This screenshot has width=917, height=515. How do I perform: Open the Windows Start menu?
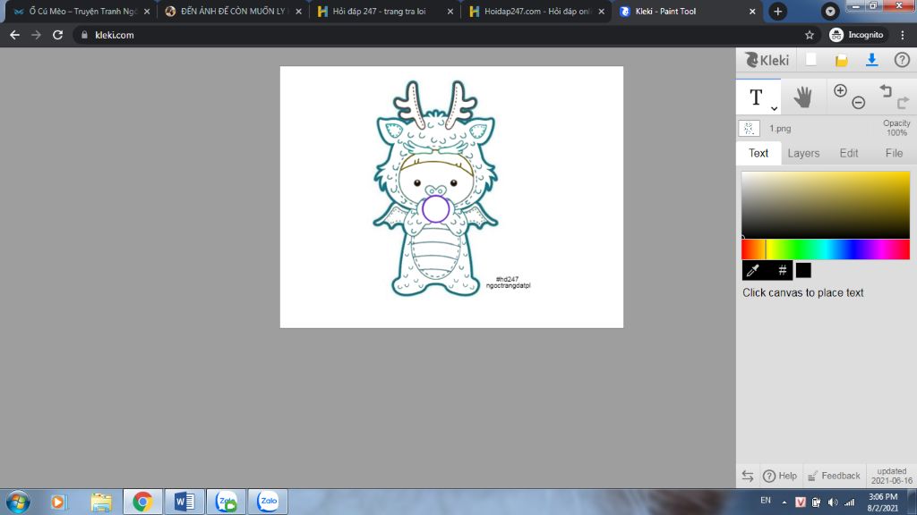coord(18,502)
